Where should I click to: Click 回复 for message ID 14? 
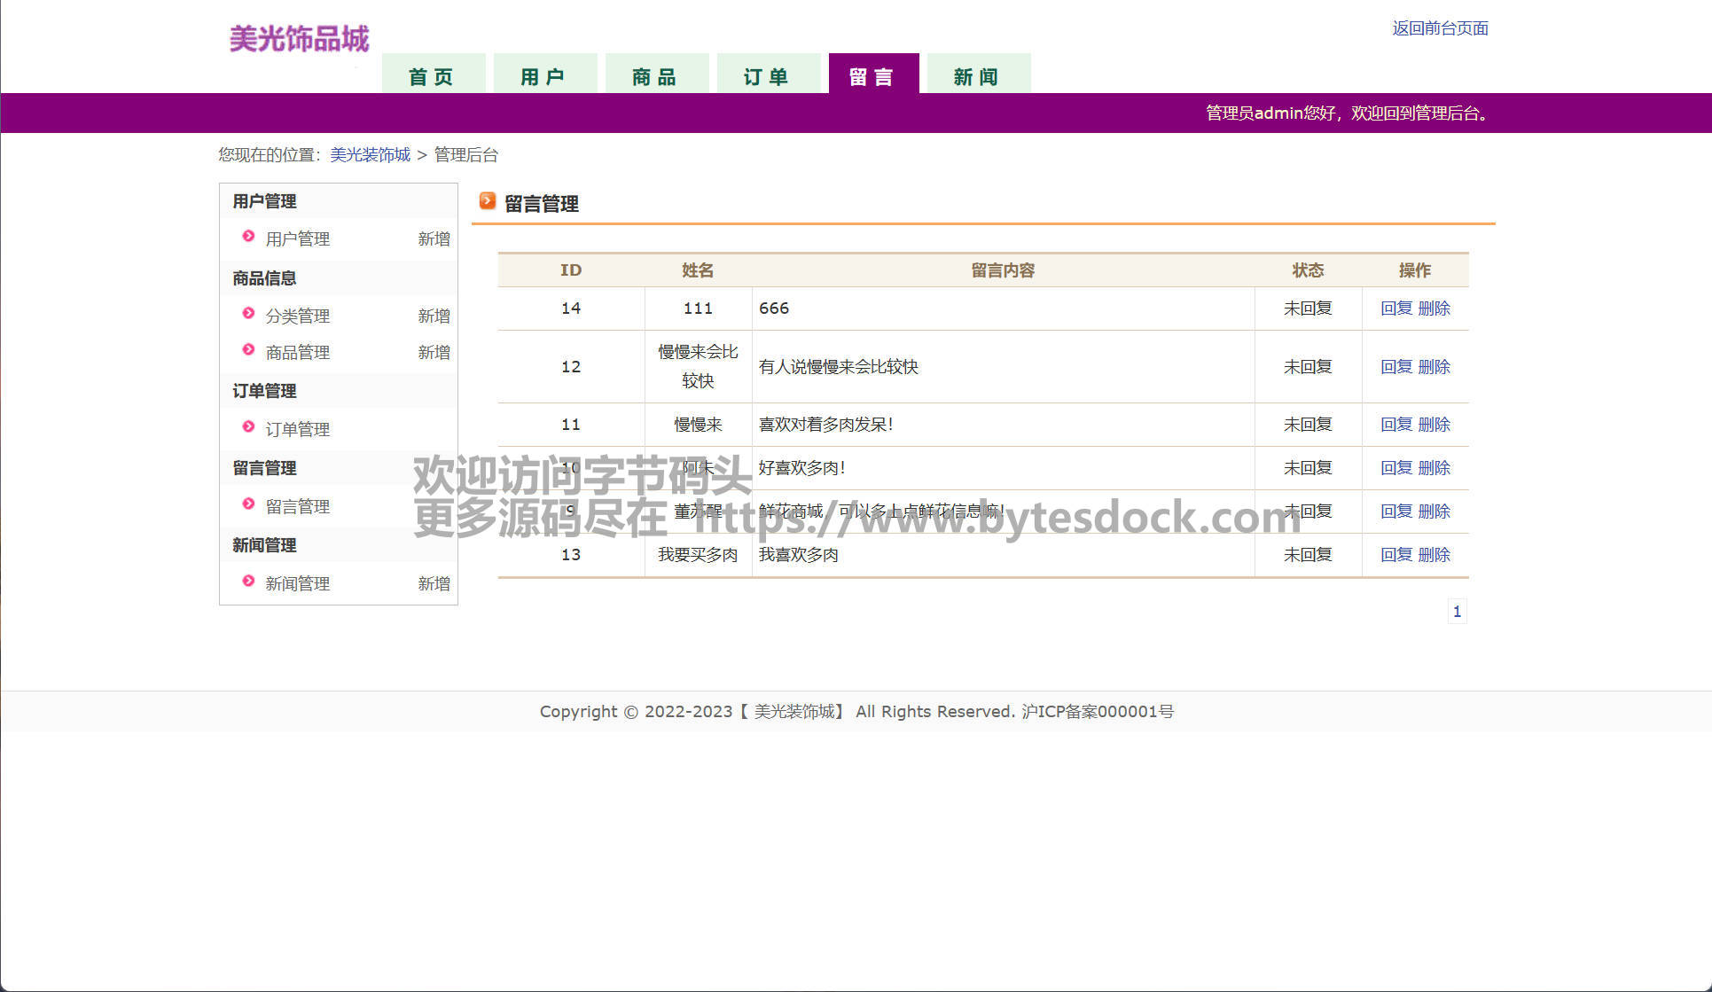[x=1395, y=309]
